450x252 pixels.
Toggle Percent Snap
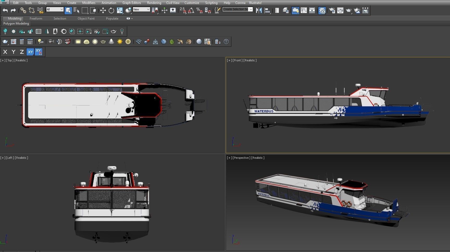(200, 10)
